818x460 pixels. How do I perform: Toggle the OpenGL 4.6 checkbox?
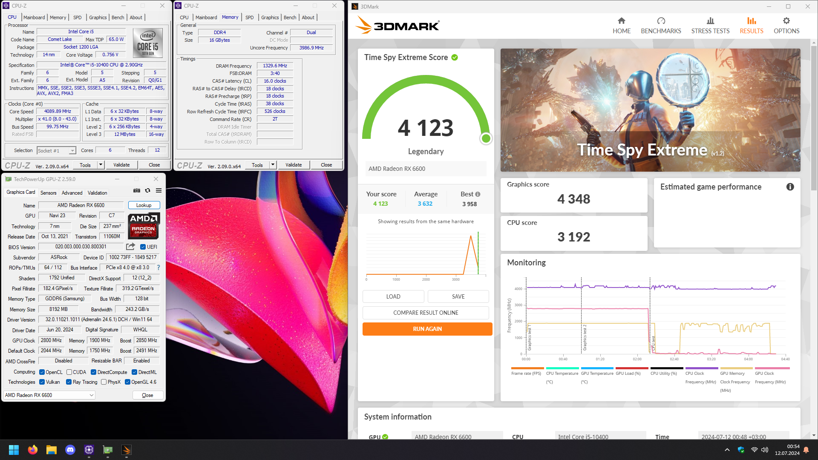(127, 382)
